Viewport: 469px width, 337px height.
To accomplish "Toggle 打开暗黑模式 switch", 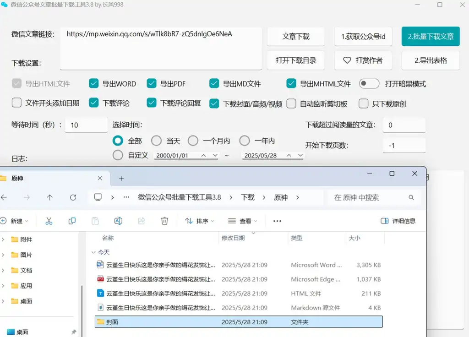I will pos(369,83).
